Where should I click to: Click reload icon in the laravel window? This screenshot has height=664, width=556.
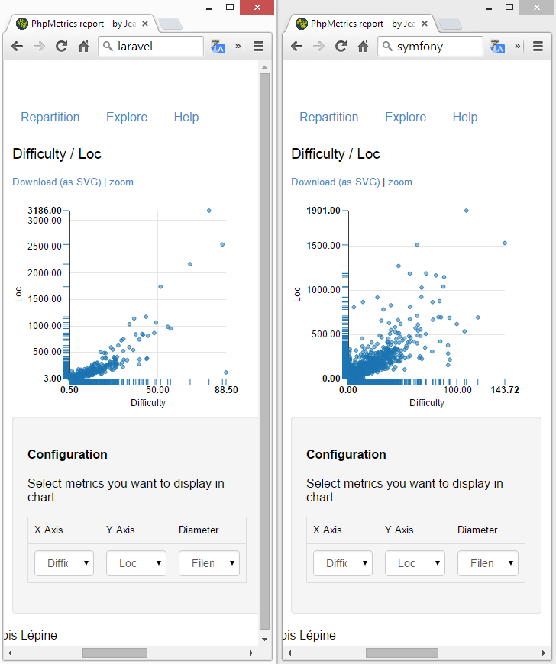click(x=62, y=47)
